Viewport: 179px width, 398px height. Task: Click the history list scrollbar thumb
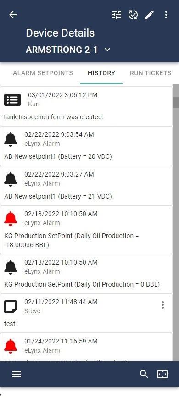(x=176, y=102)
